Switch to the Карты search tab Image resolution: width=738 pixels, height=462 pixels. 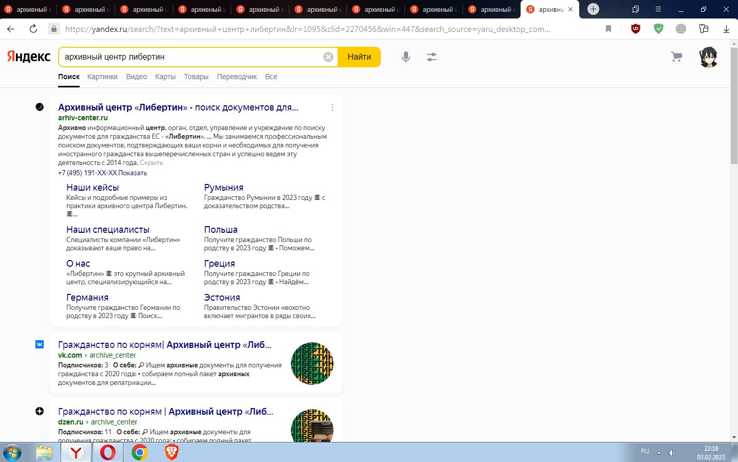click(165, 77)
